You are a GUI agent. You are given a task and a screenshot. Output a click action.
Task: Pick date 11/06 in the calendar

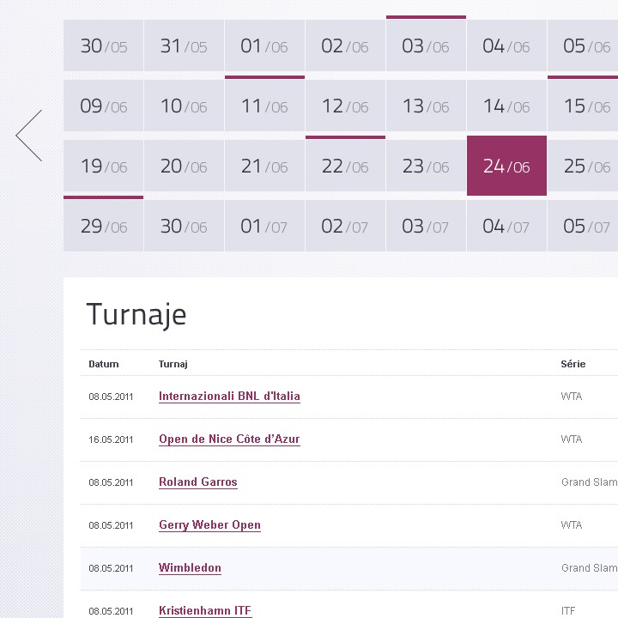264,106
